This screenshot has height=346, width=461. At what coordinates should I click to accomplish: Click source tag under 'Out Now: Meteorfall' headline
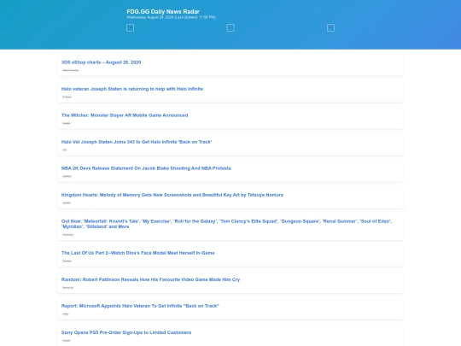click(x=68, y=235)
